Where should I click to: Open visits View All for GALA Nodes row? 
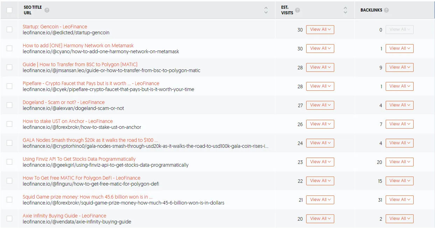coord(320,143)
